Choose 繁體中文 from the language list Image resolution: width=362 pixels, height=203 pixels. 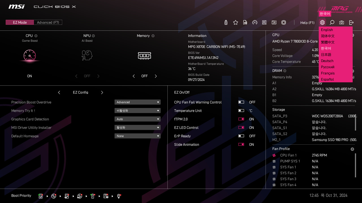pos(336,42)
